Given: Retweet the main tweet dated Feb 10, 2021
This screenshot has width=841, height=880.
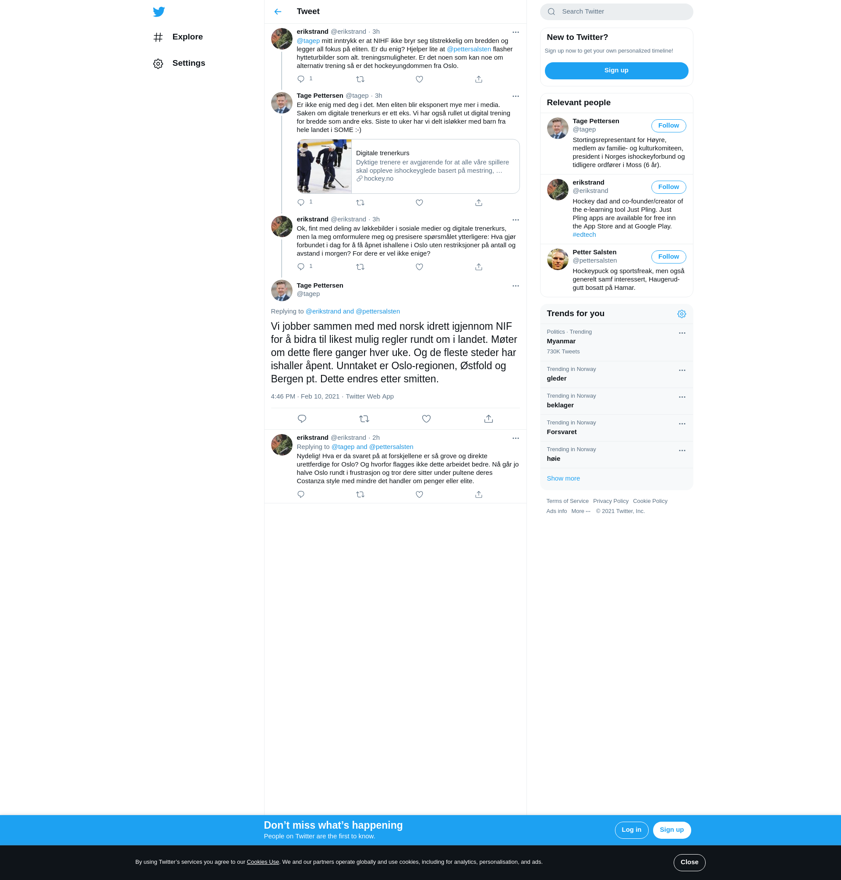Looking at the screenshot, I should point(364,419).
